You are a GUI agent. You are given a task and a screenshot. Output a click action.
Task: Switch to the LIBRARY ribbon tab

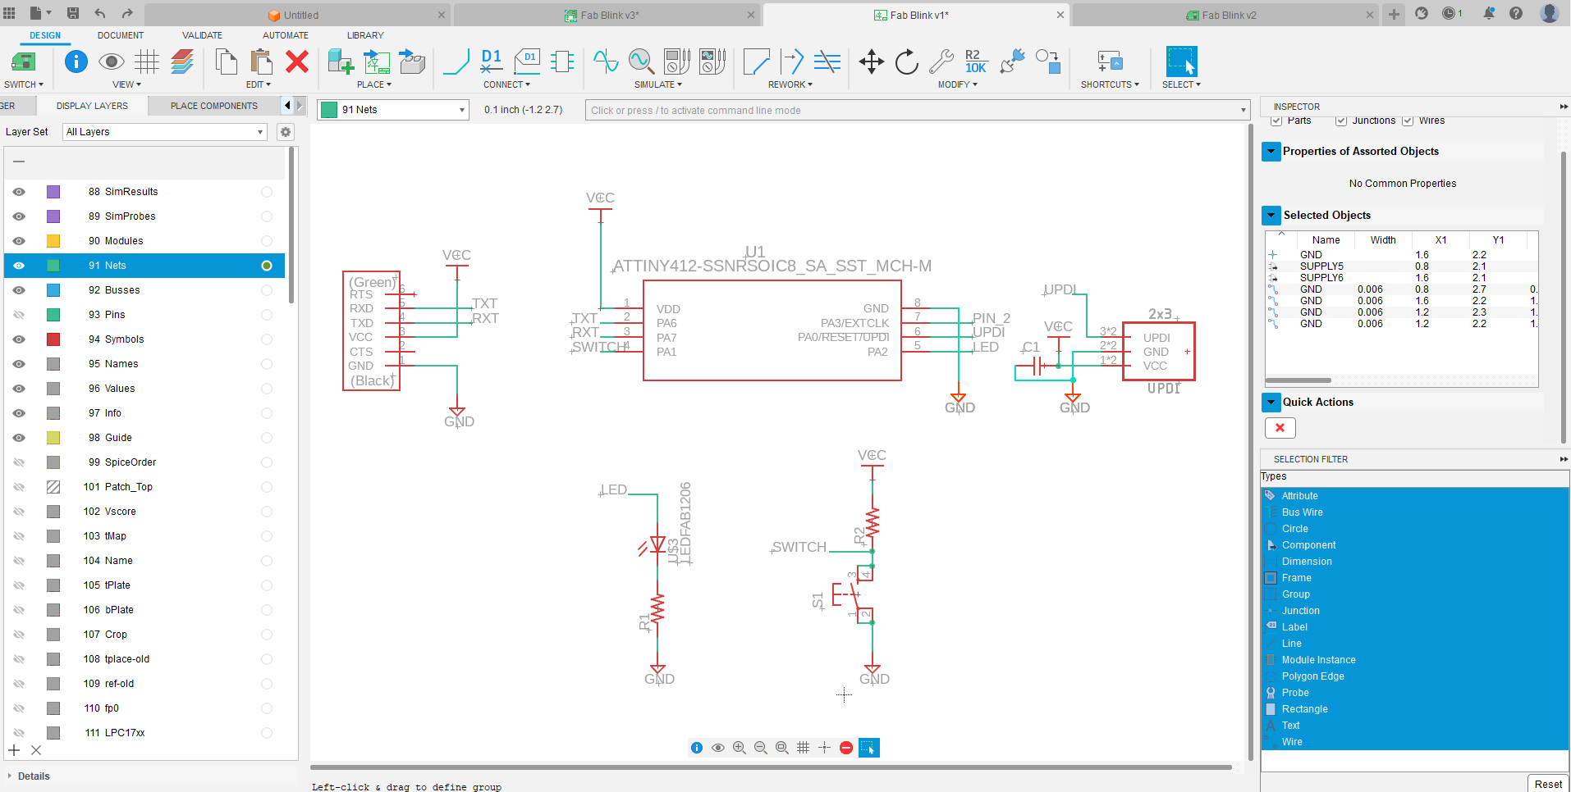(365, 35)
